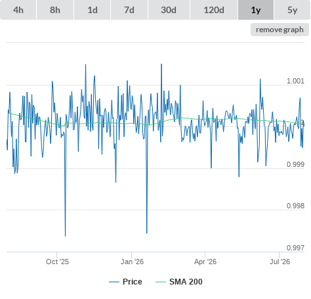Click the green SMA 200 legend line marker

pyautogui.click(x=161, y=282)
